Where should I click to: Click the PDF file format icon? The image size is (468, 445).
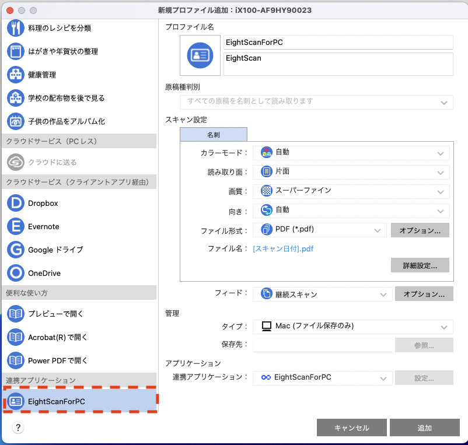267,229
